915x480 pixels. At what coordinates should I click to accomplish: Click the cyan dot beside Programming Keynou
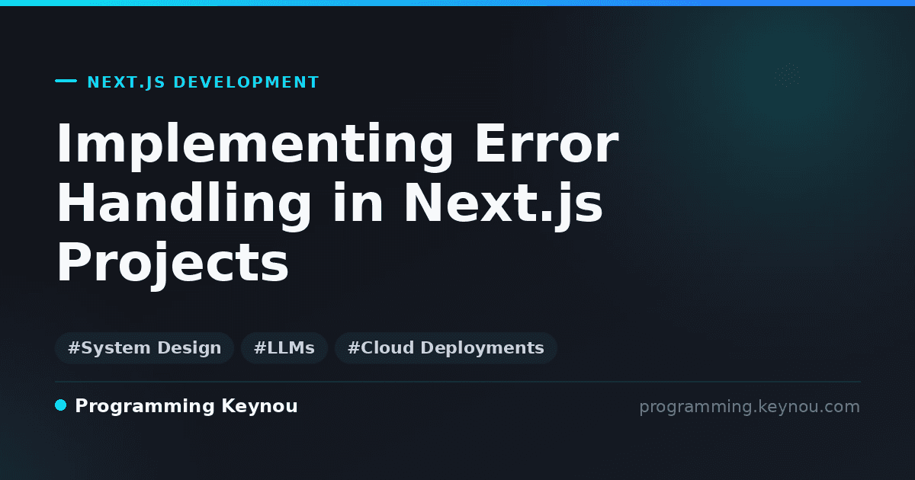61,405
